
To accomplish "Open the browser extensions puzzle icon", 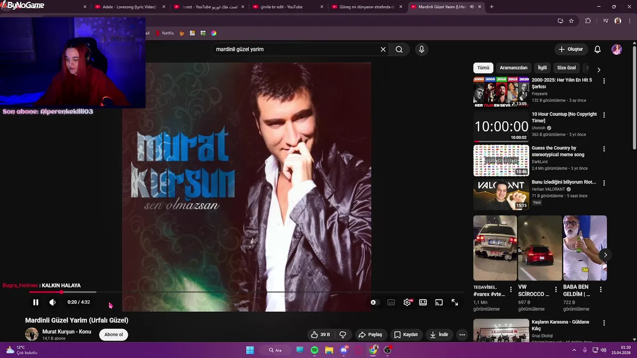I will click(588, 21).
